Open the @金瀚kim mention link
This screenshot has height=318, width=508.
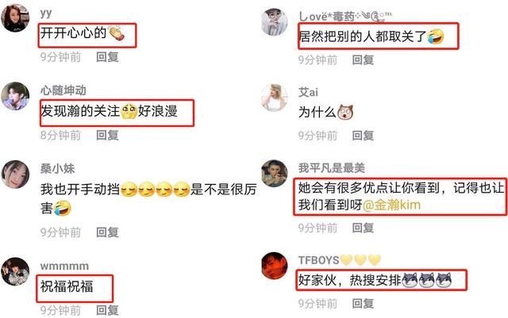[x=391, y=205]
